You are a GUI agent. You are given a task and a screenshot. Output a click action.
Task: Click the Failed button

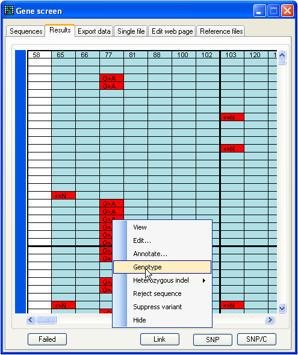click(47, 339)
